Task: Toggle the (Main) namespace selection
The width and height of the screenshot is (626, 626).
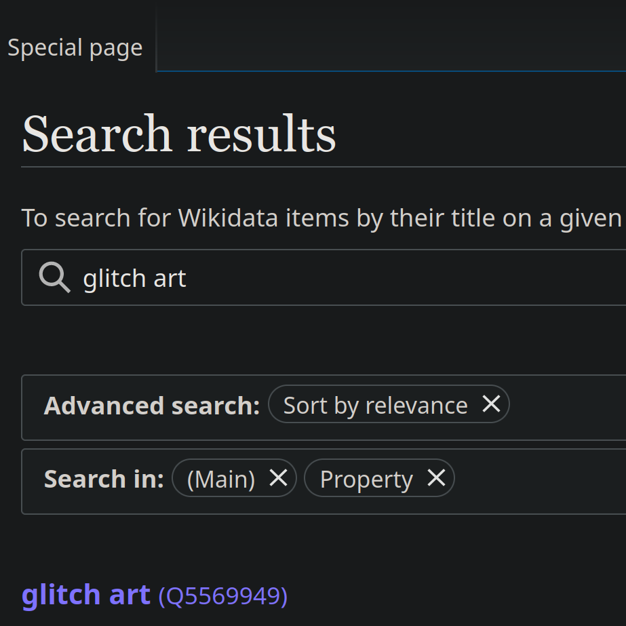Action: tap(220, 478)
